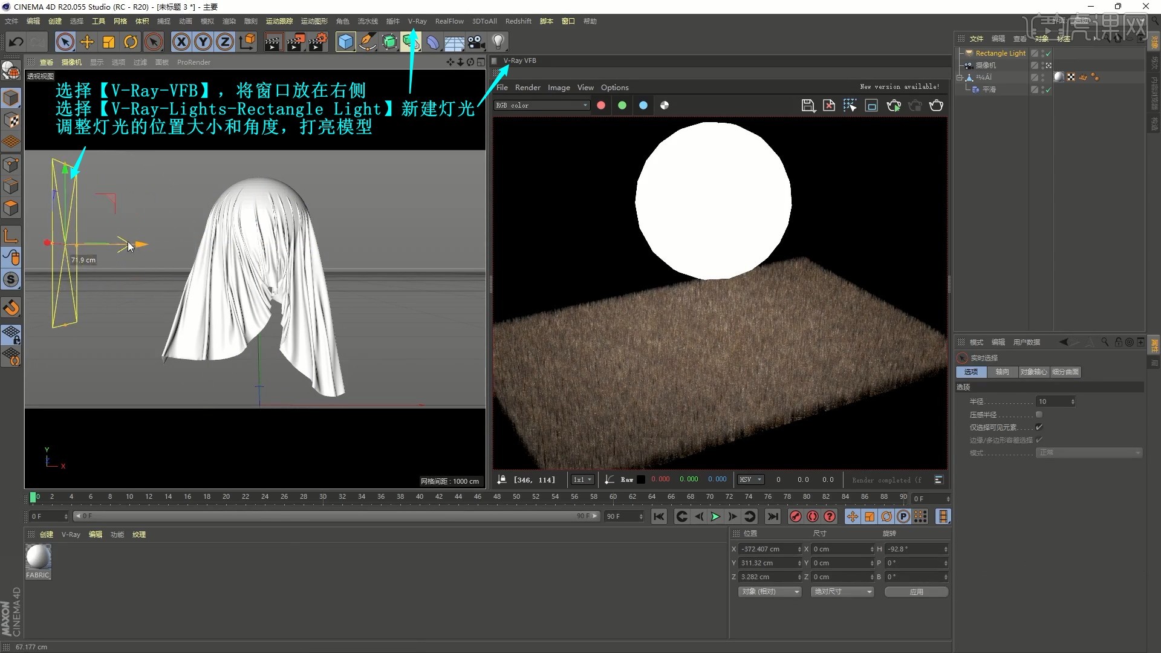The image size is (1161, 653).
Task: Save the rendered image in V-Ray VFB
Action: coord(808,105)
